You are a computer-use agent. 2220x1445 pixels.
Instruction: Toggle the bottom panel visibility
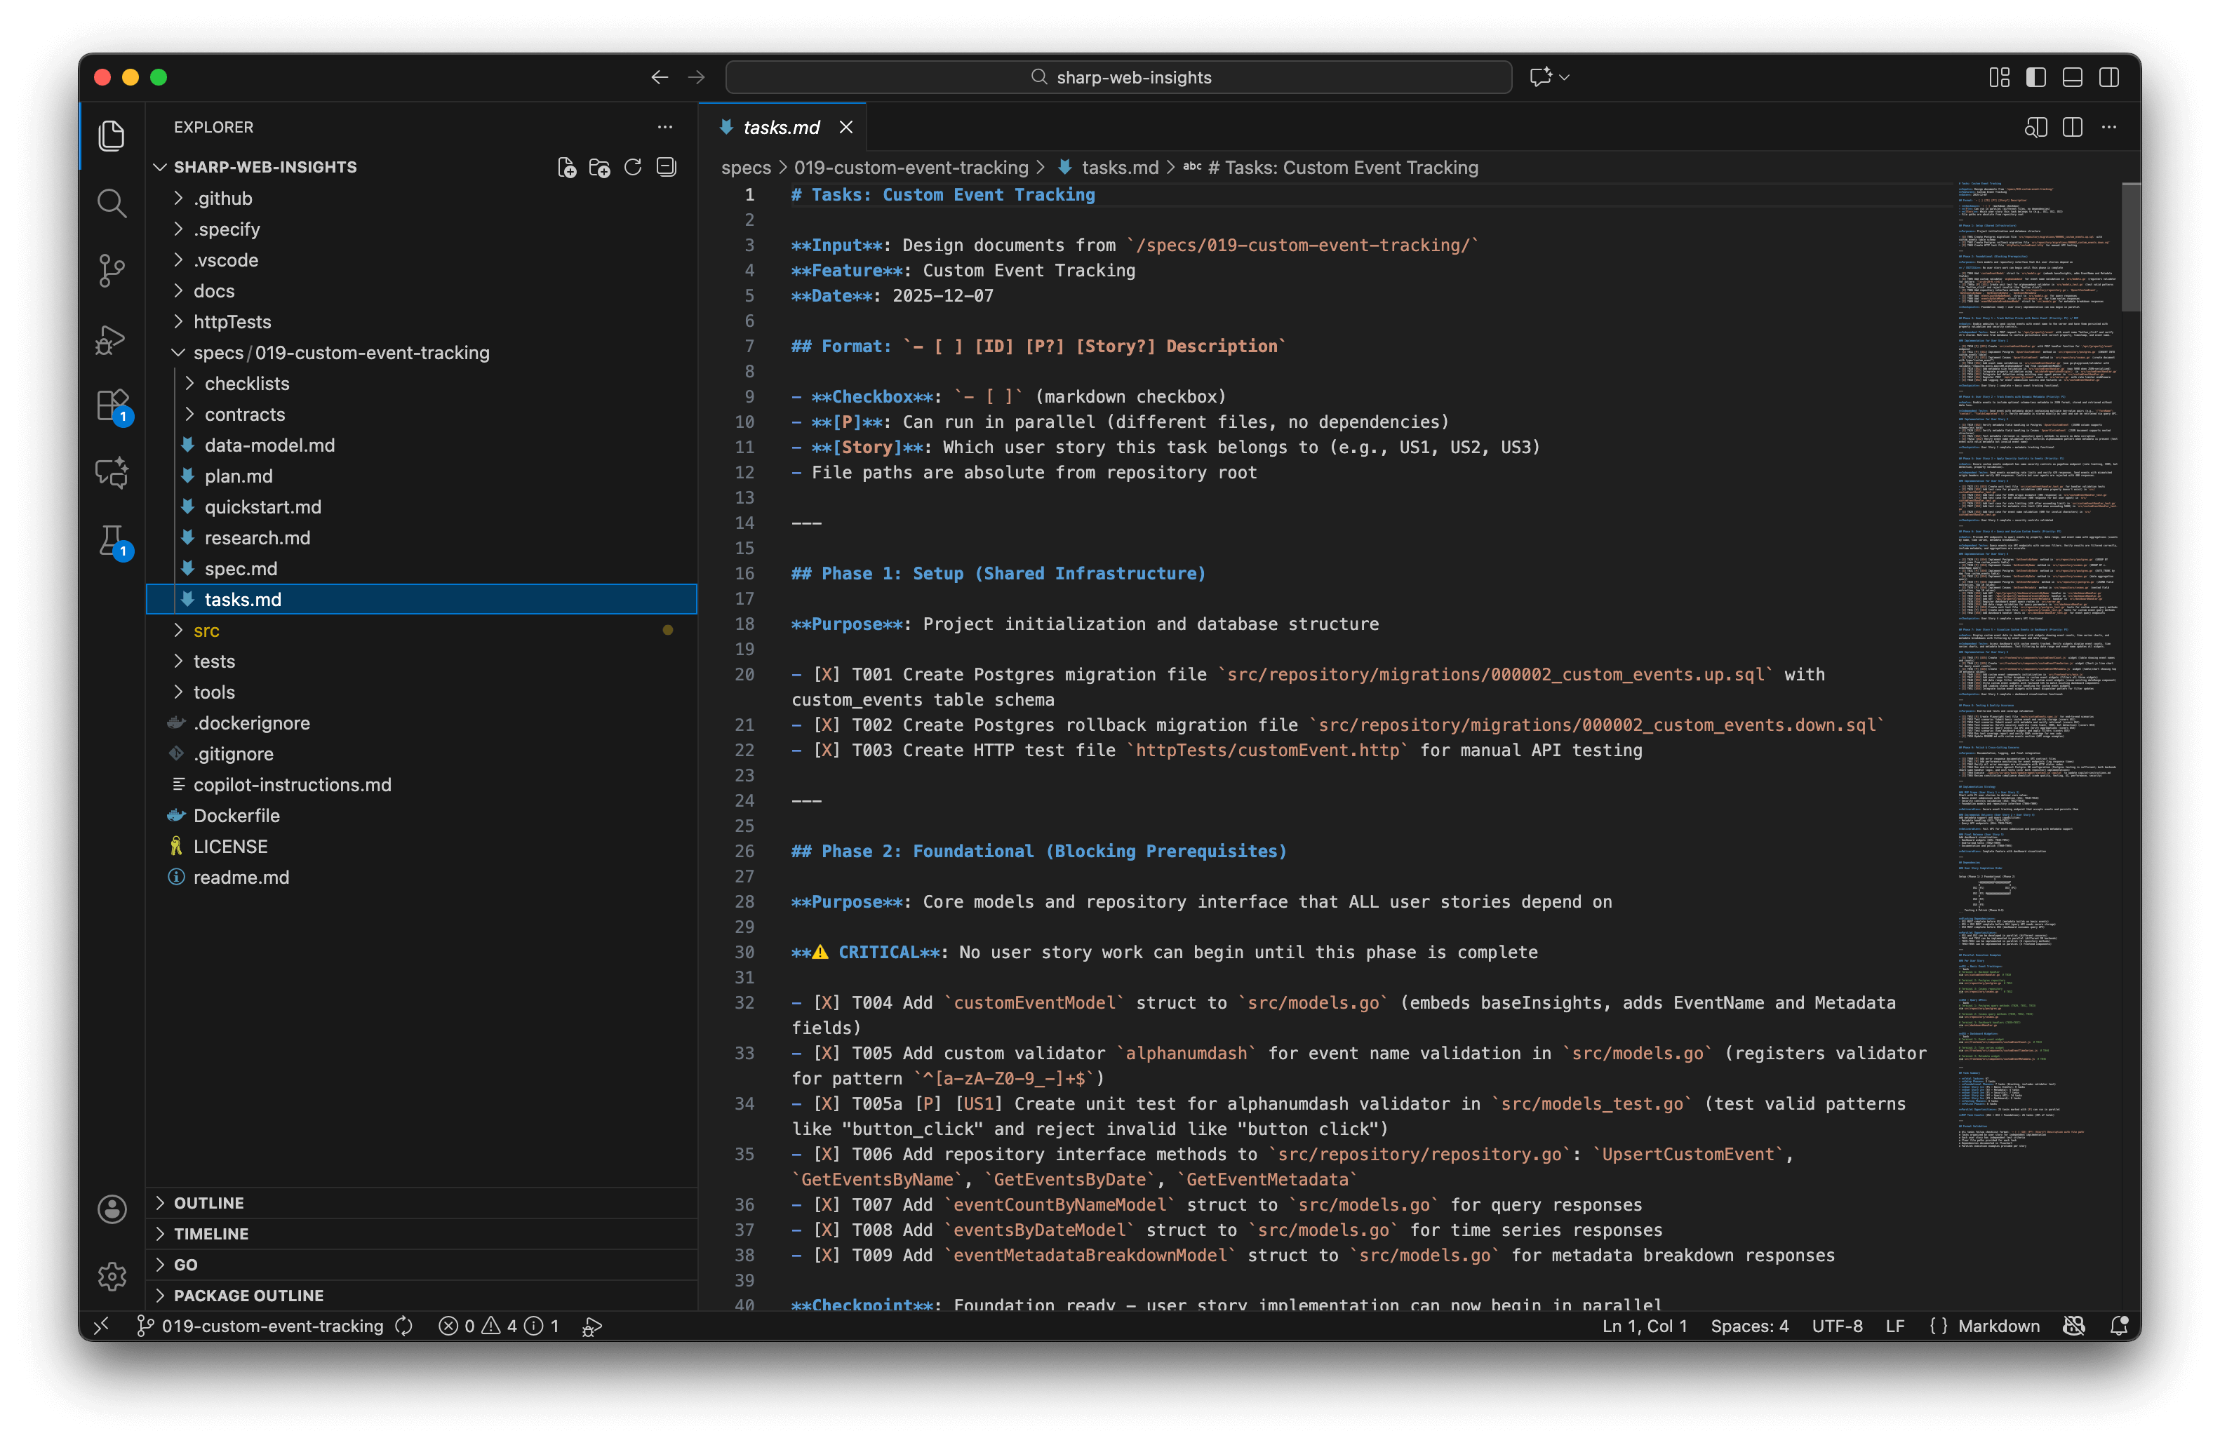[x=2072, y=77]
